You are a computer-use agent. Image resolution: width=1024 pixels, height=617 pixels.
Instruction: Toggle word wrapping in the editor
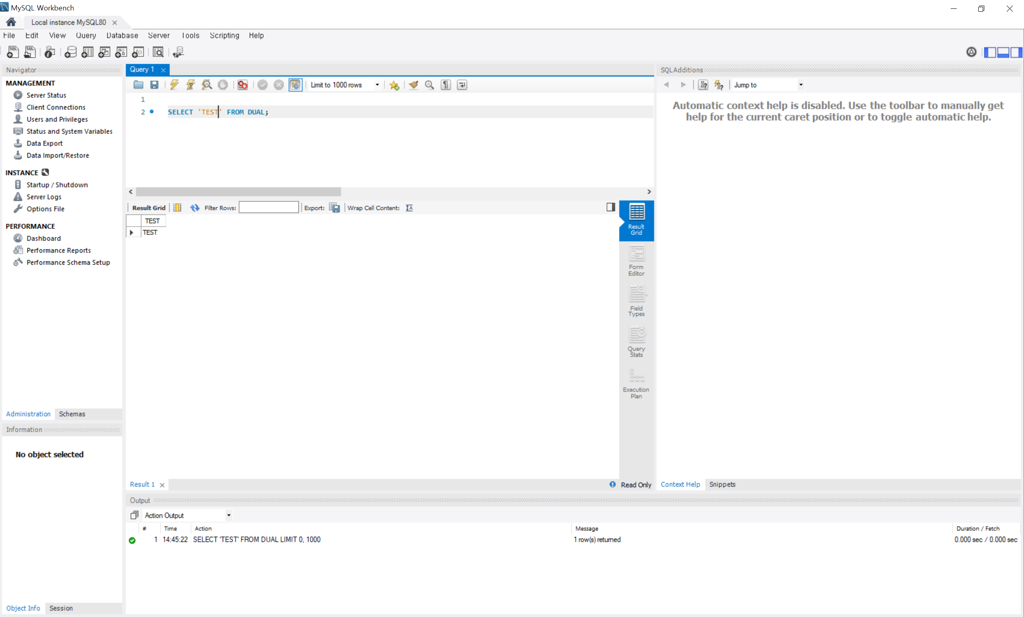(x=462, y=85)
